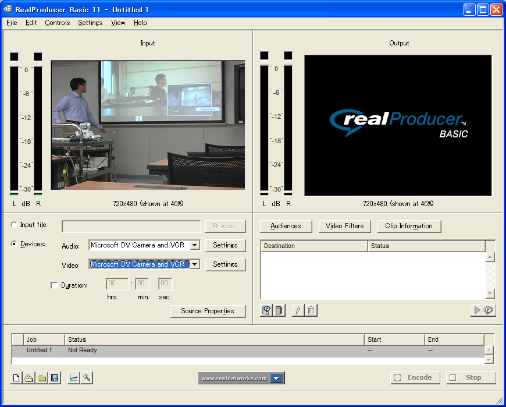Click the Input file path field
This screenshot has height=407, width=506.
click(131, 226)
